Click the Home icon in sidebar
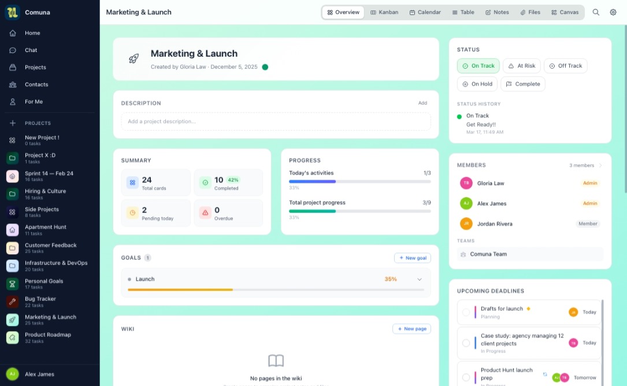 pyautogui.click(x=13, y=33)
